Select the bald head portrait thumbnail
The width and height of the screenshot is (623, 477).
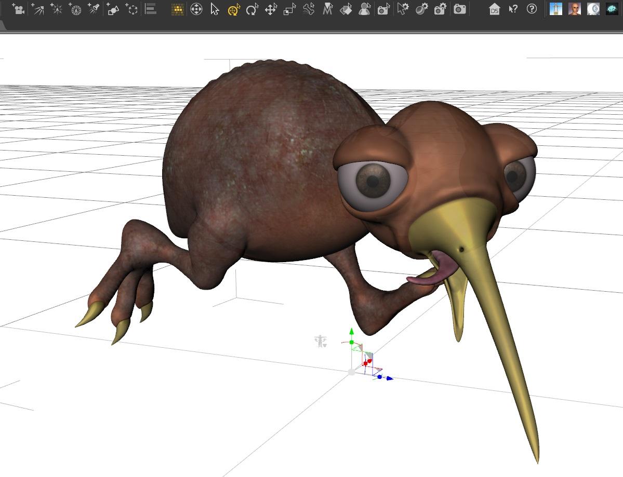tap(575, 9)
